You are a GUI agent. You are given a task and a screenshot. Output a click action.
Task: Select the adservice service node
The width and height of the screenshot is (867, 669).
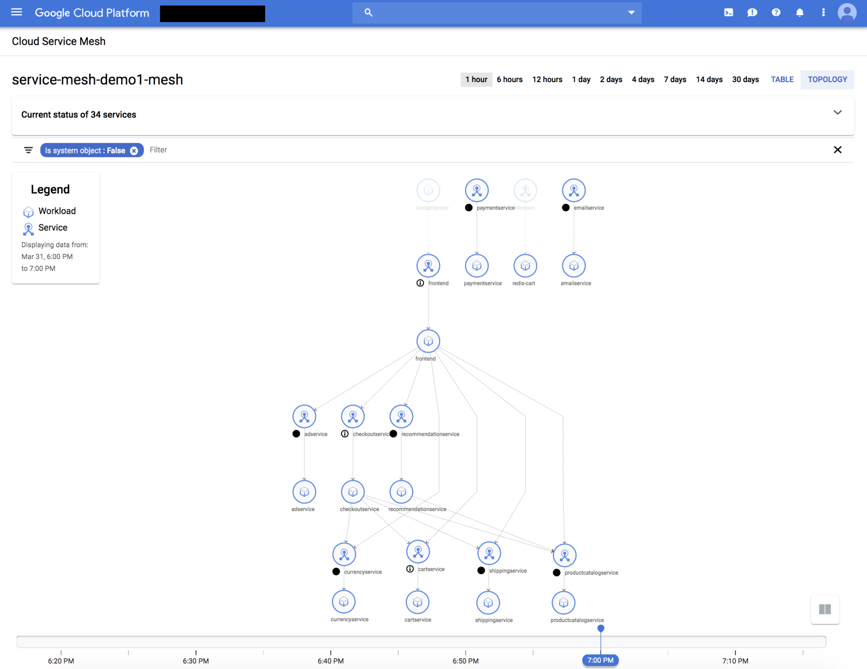(304, 417)
